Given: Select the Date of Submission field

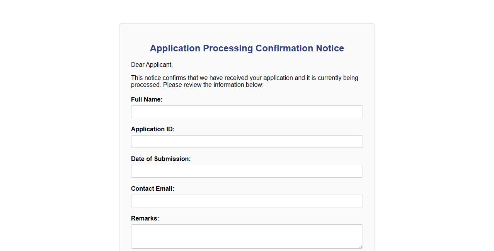Looking at the screenshot, I should (247, 171).
